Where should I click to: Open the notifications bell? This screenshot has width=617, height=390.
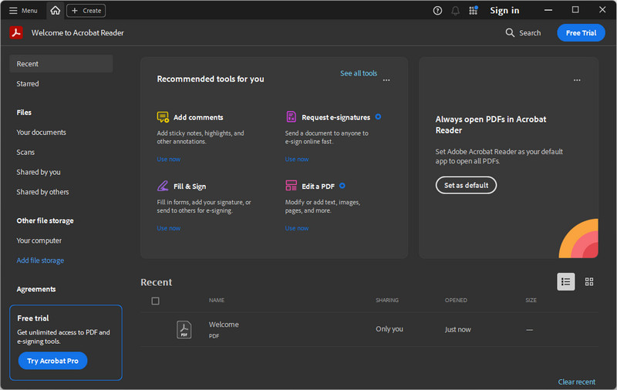[455, 11]
